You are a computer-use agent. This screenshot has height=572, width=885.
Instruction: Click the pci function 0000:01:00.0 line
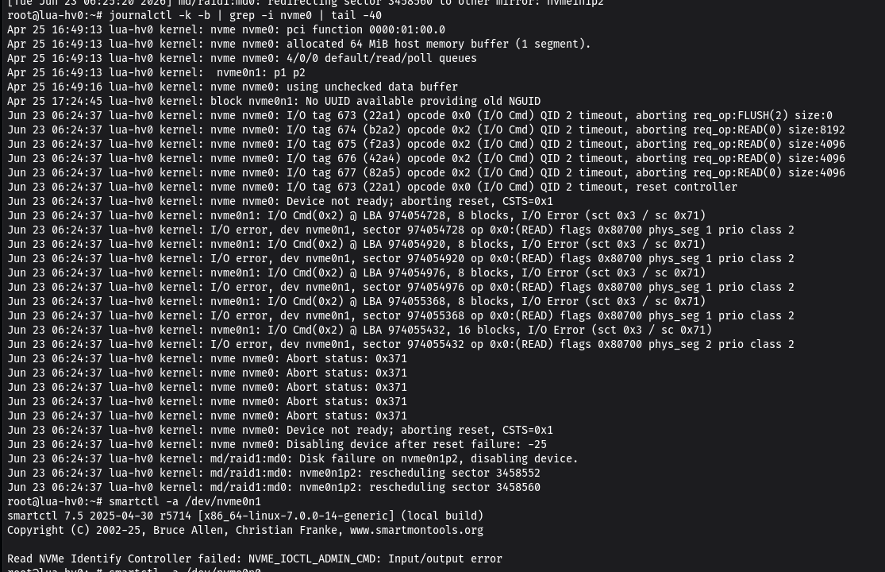point(225,30)
